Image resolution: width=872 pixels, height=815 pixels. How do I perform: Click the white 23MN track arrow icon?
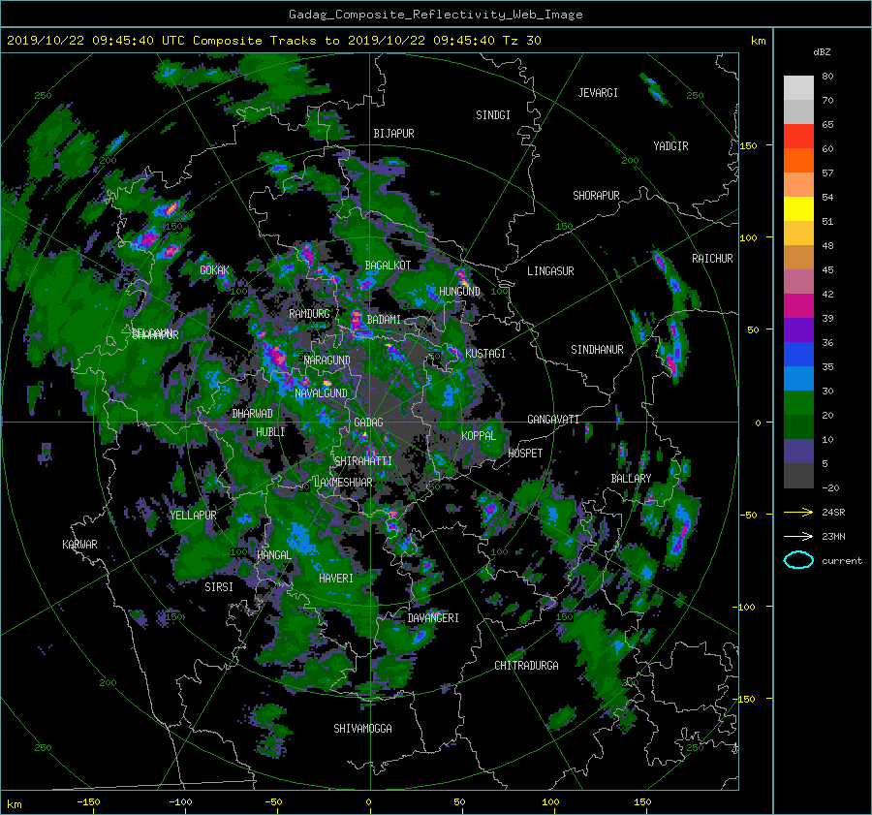coord(798,536)
